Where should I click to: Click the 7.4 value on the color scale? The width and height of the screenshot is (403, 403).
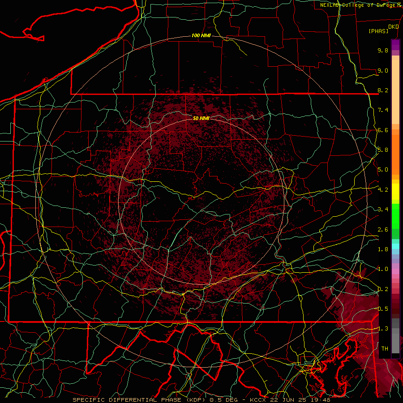(383, 110)
